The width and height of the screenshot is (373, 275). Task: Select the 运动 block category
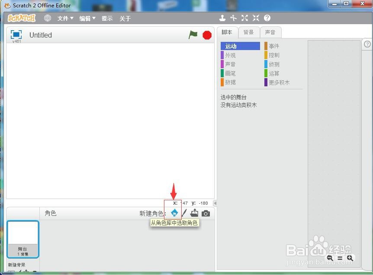click(x=240, y=46)
